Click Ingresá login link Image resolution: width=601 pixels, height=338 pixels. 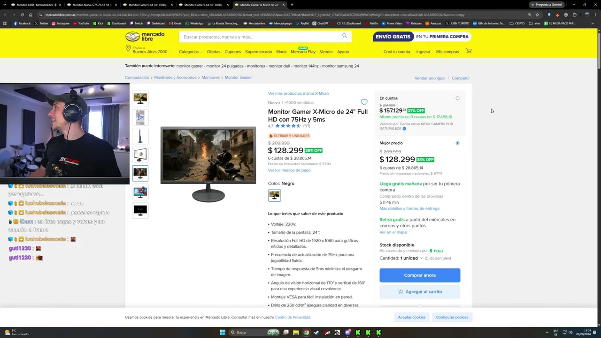423,52
